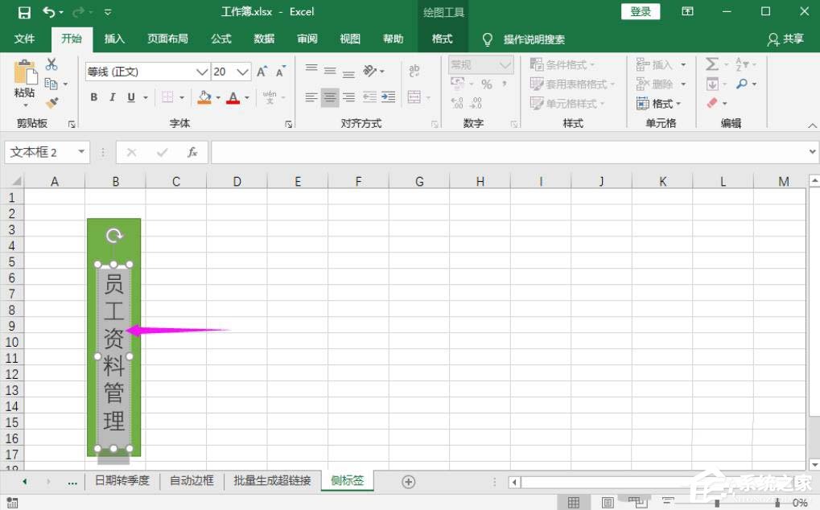
Task: Toggle wrap text in the alignment group
Action: click(414, 71)
